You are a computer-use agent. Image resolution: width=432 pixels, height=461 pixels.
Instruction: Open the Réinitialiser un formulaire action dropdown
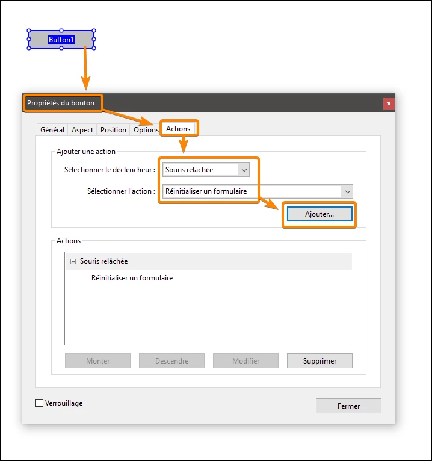pyautogui.click(x=258, y=191)
